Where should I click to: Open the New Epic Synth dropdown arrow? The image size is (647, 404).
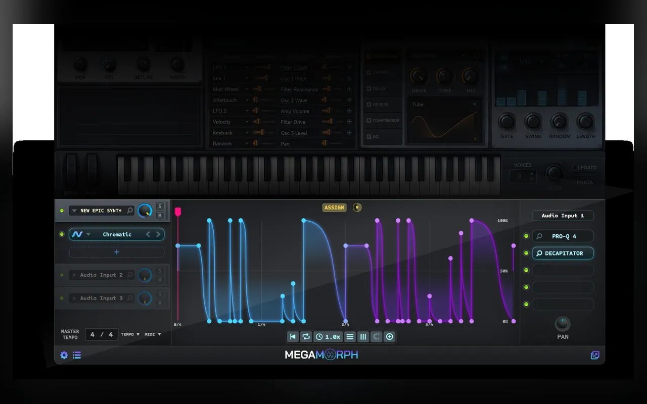74,211
